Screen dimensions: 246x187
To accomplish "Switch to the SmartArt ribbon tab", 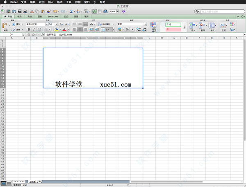I will point(52,16).
